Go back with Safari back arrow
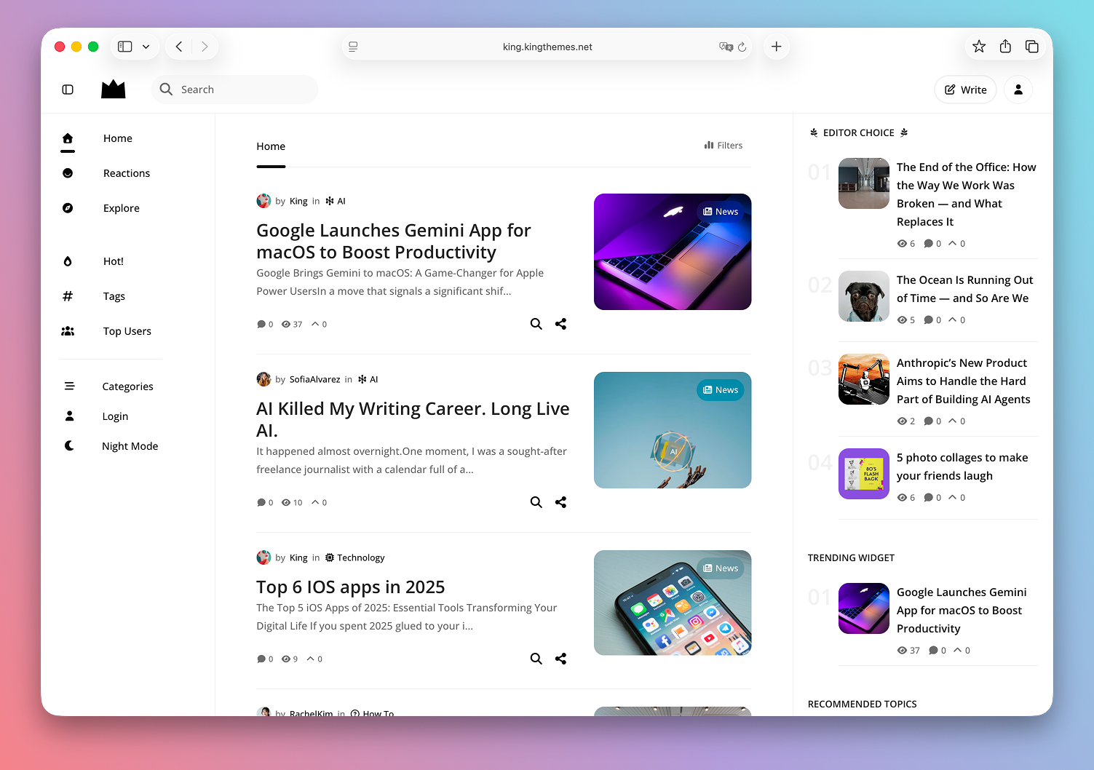This screenshot has height=770, width=1094. click(x=179, y=47)
